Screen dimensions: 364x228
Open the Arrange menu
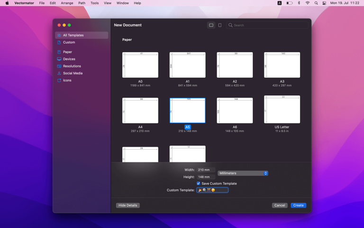point(67,3)
